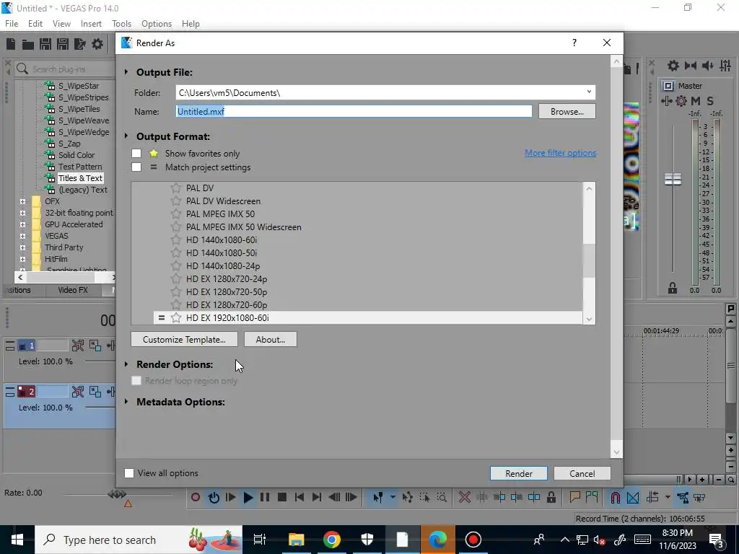Click the Pause button in transport bar
Screen dimensions: 739x554
click(265, 497)
